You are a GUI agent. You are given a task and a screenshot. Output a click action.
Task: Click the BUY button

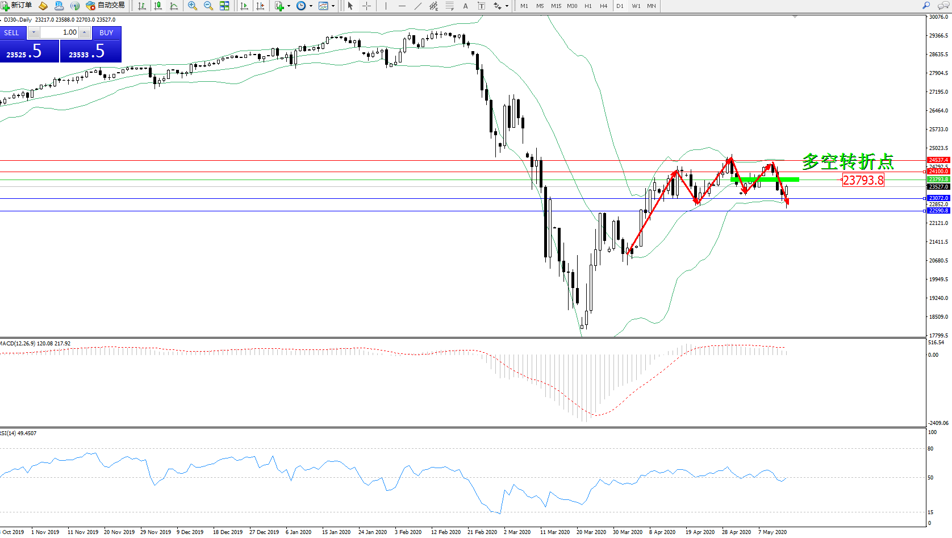point(106,32)
